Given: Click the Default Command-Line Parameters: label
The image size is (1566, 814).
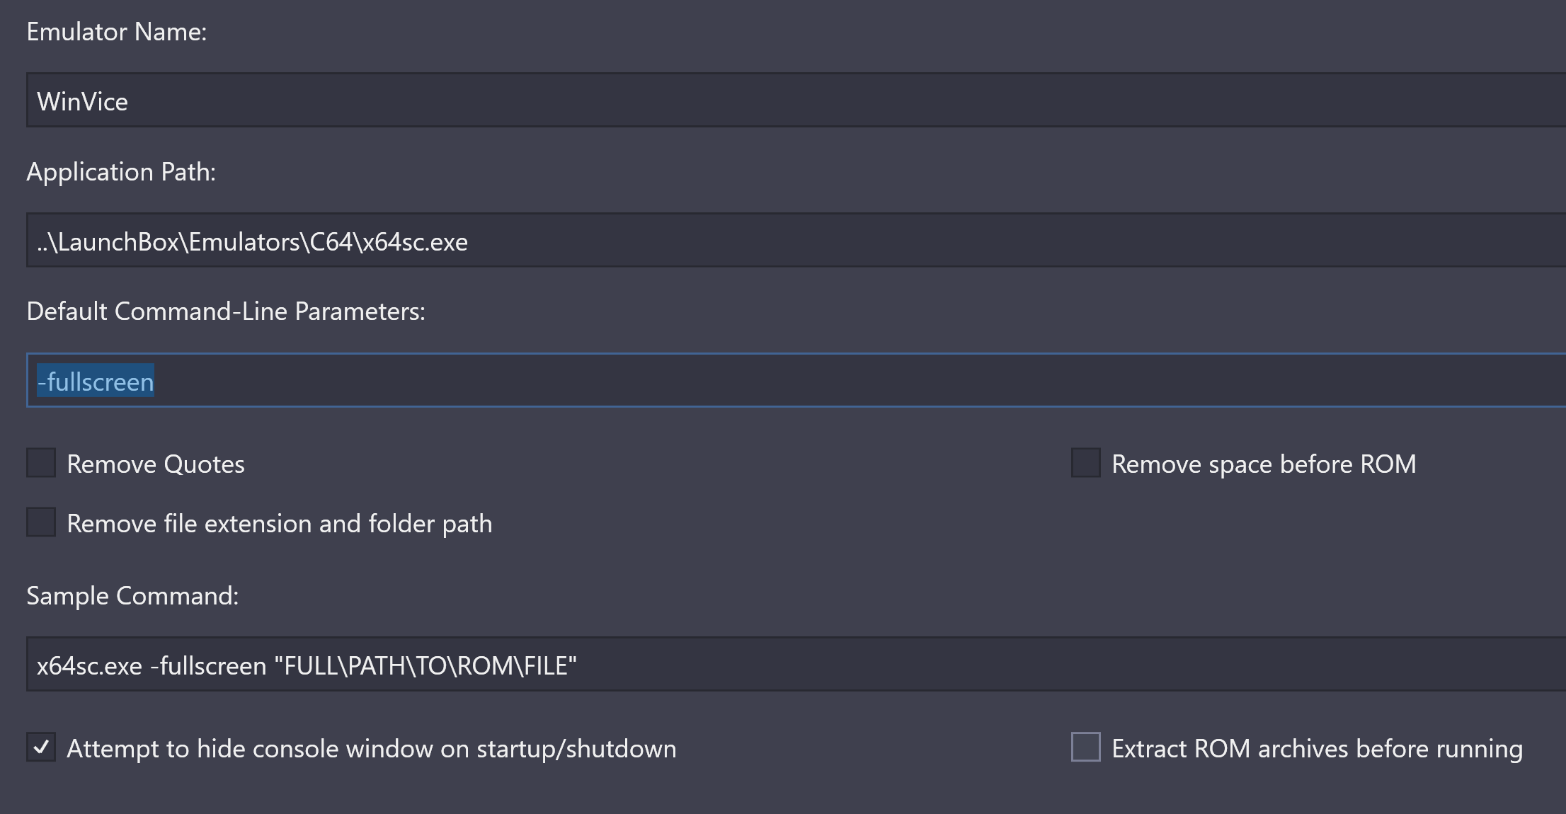Looking at the screenshot, I should pyautogui.click(x=226, y=311).
